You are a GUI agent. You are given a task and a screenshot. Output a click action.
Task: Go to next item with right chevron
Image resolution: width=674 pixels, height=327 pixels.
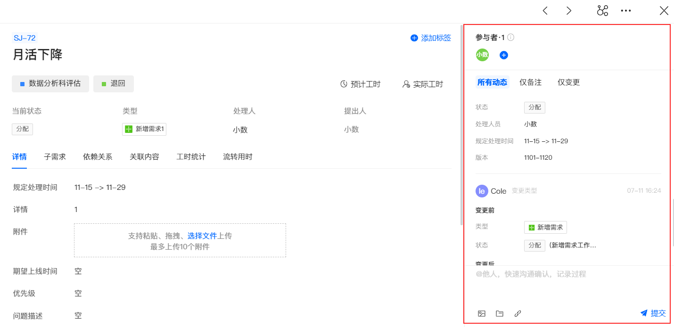click(x=569, y=11)
